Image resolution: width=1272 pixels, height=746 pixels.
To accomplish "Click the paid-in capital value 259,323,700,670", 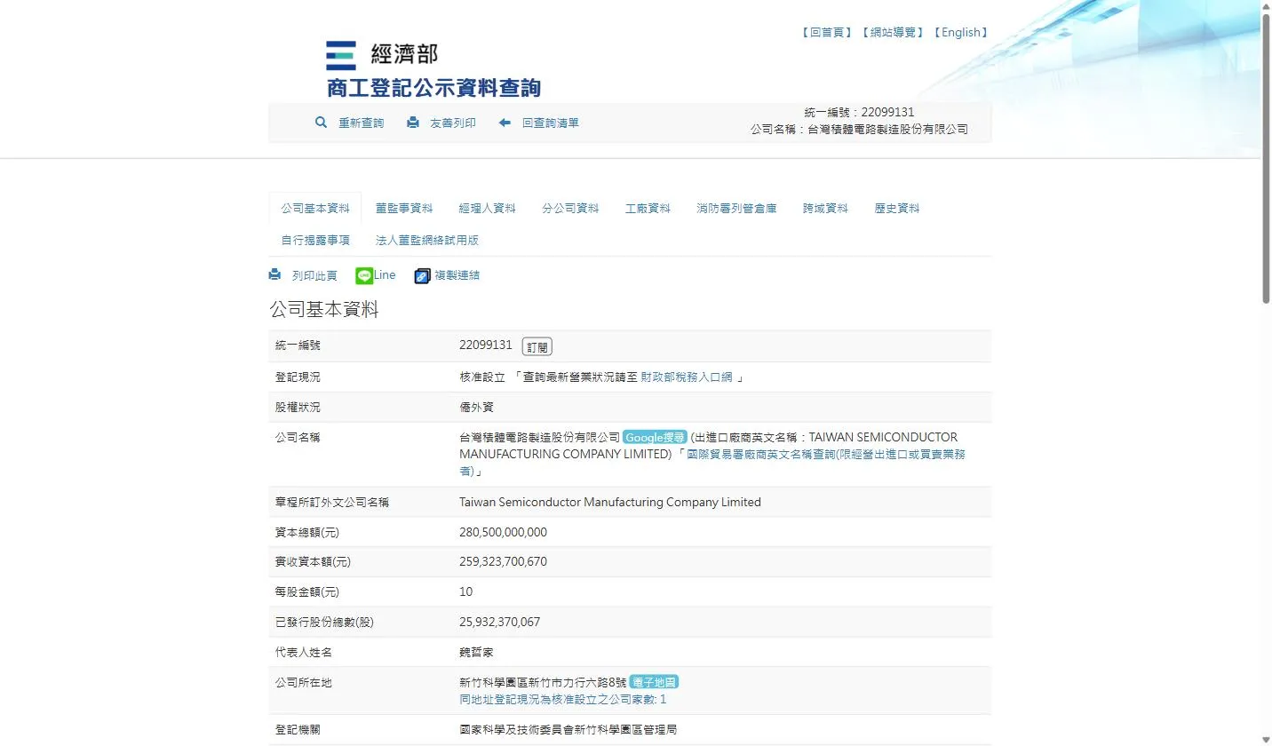I will click(x=503, y=562).
